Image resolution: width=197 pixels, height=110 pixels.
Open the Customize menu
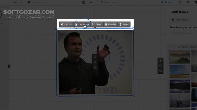pos(108,2)
